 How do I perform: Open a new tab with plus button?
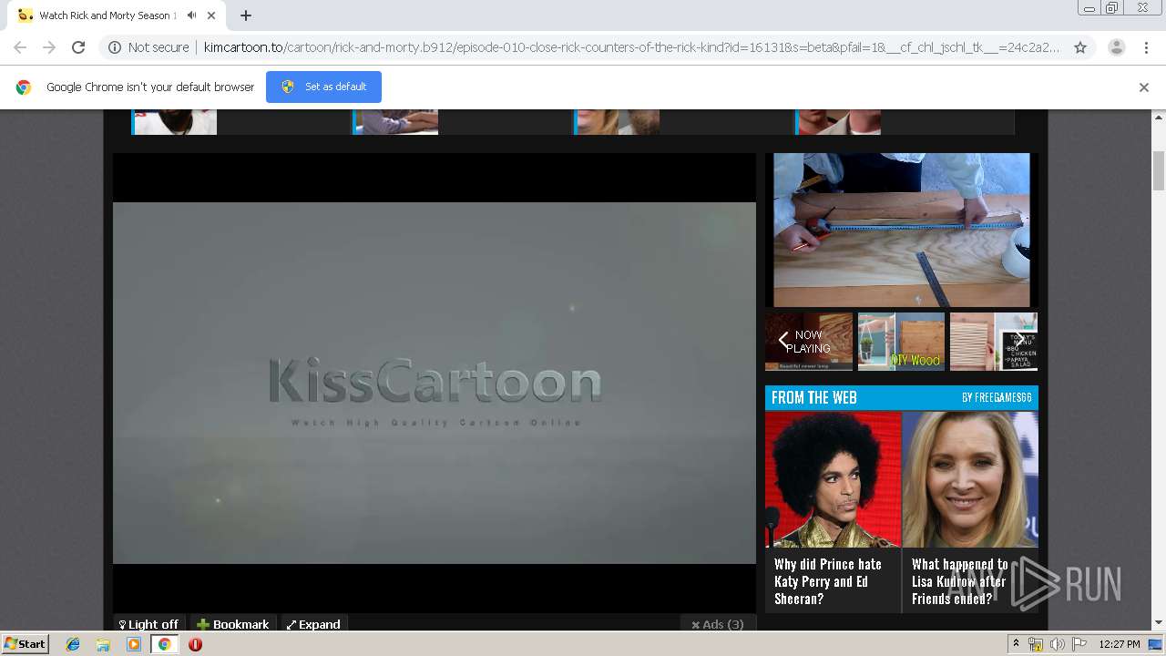click(x=246, y=15)
